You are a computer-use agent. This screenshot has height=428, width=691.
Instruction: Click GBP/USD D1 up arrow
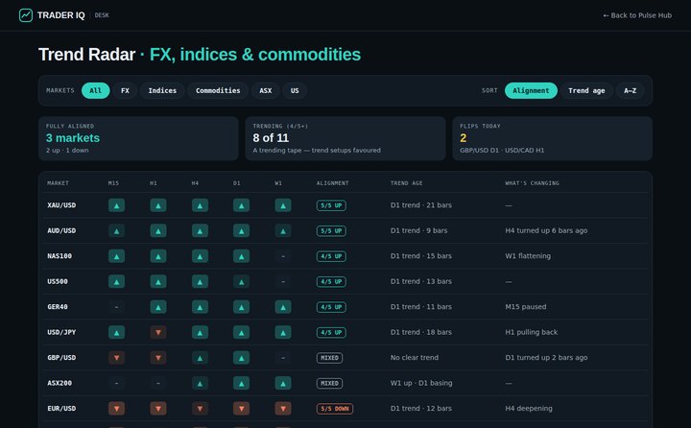(241, 358)
